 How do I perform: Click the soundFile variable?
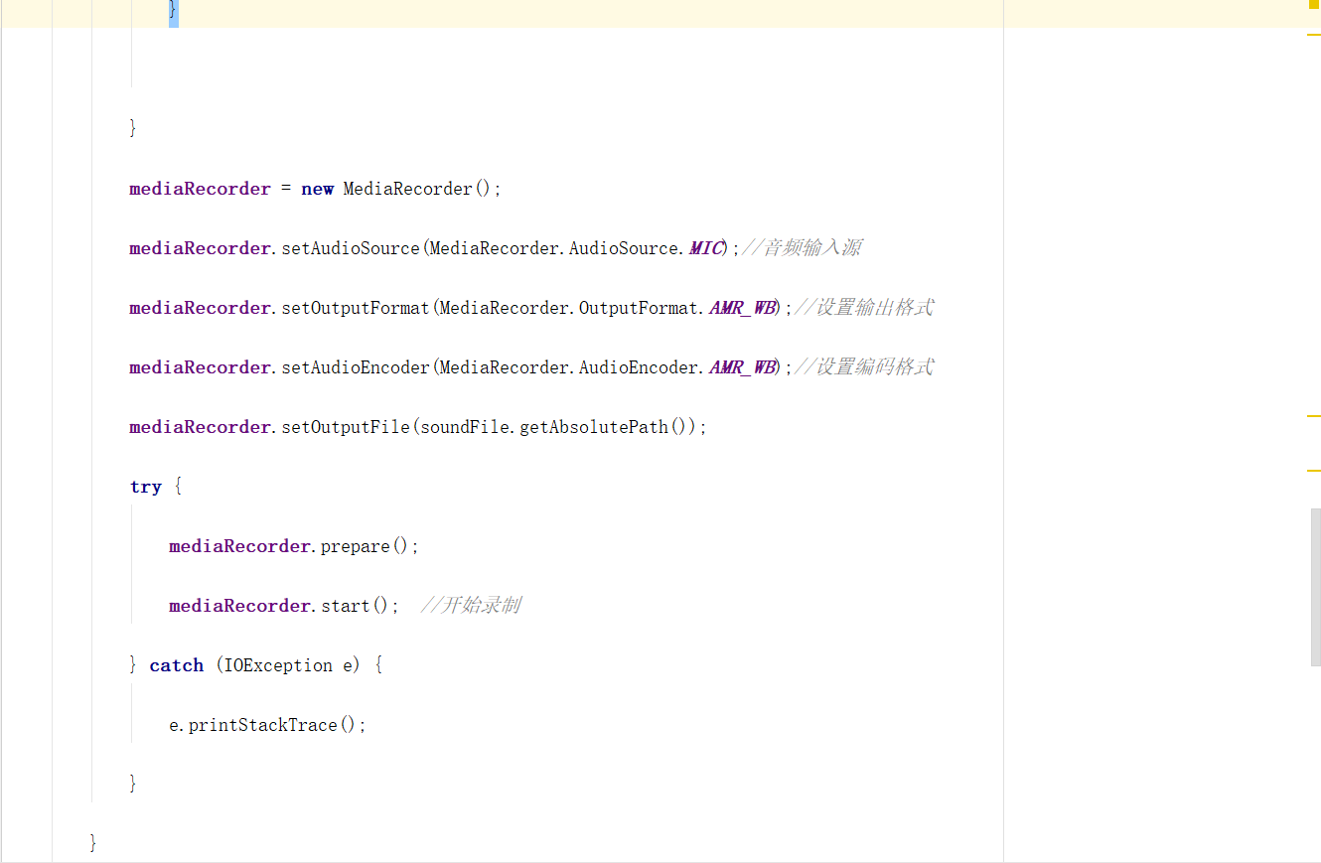[465, 427]
